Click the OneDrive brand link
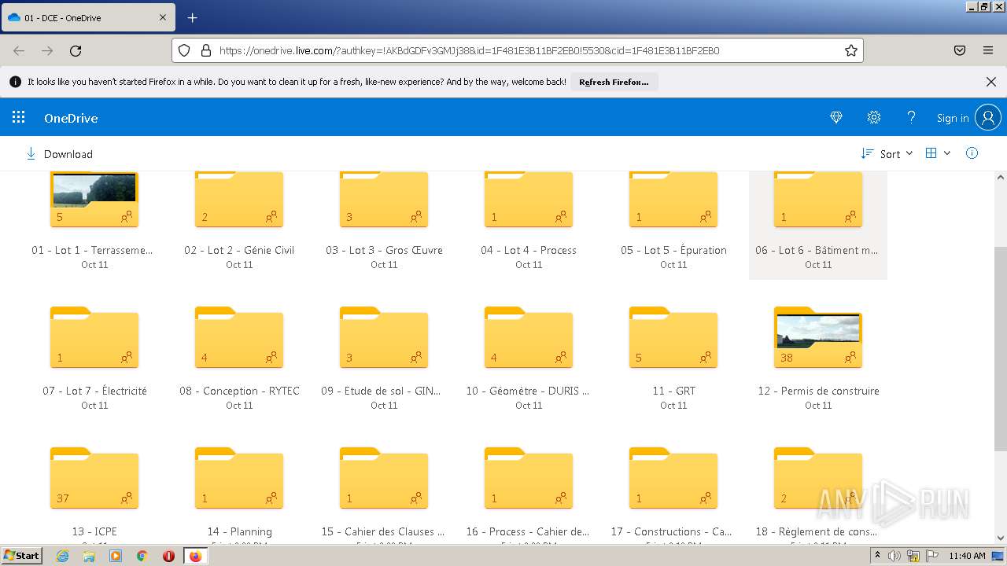The width and height of the screenshot is (1007, 566). click(x=71, y=118)
